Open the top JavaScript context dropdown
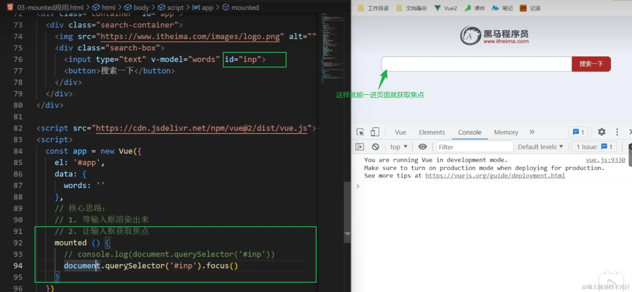Viewport: 632px width, 292px height. 399,147
